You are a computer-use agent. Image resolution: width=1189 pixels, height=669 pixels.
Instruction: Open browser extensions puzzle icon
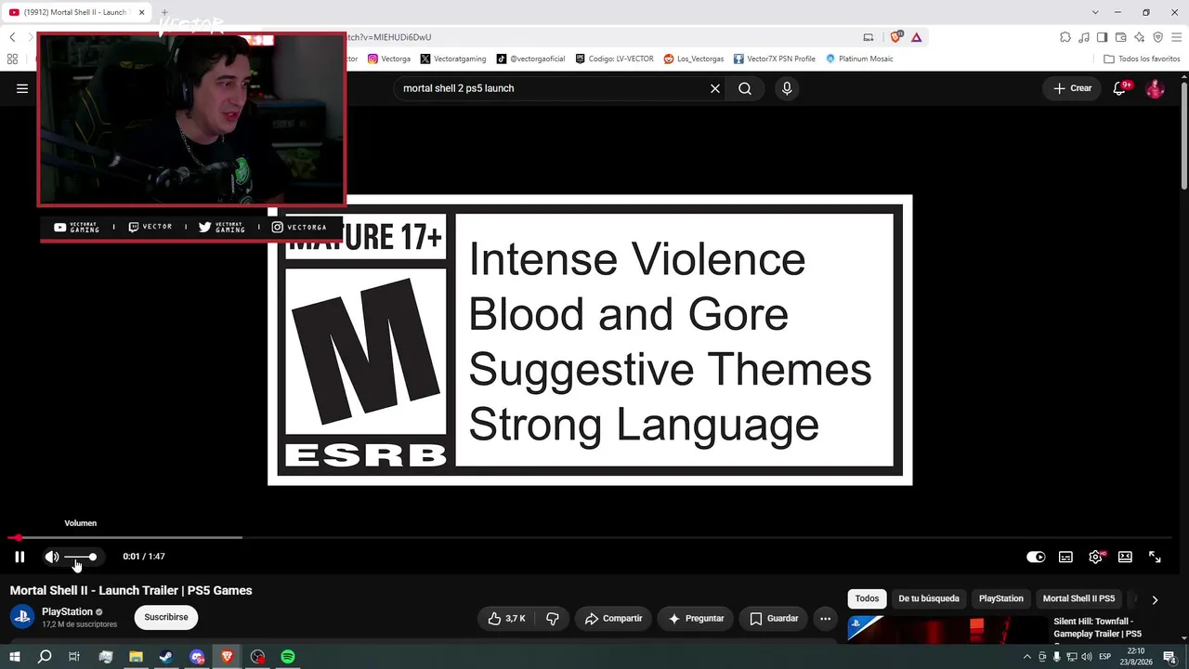click(x=1065, y=37)
